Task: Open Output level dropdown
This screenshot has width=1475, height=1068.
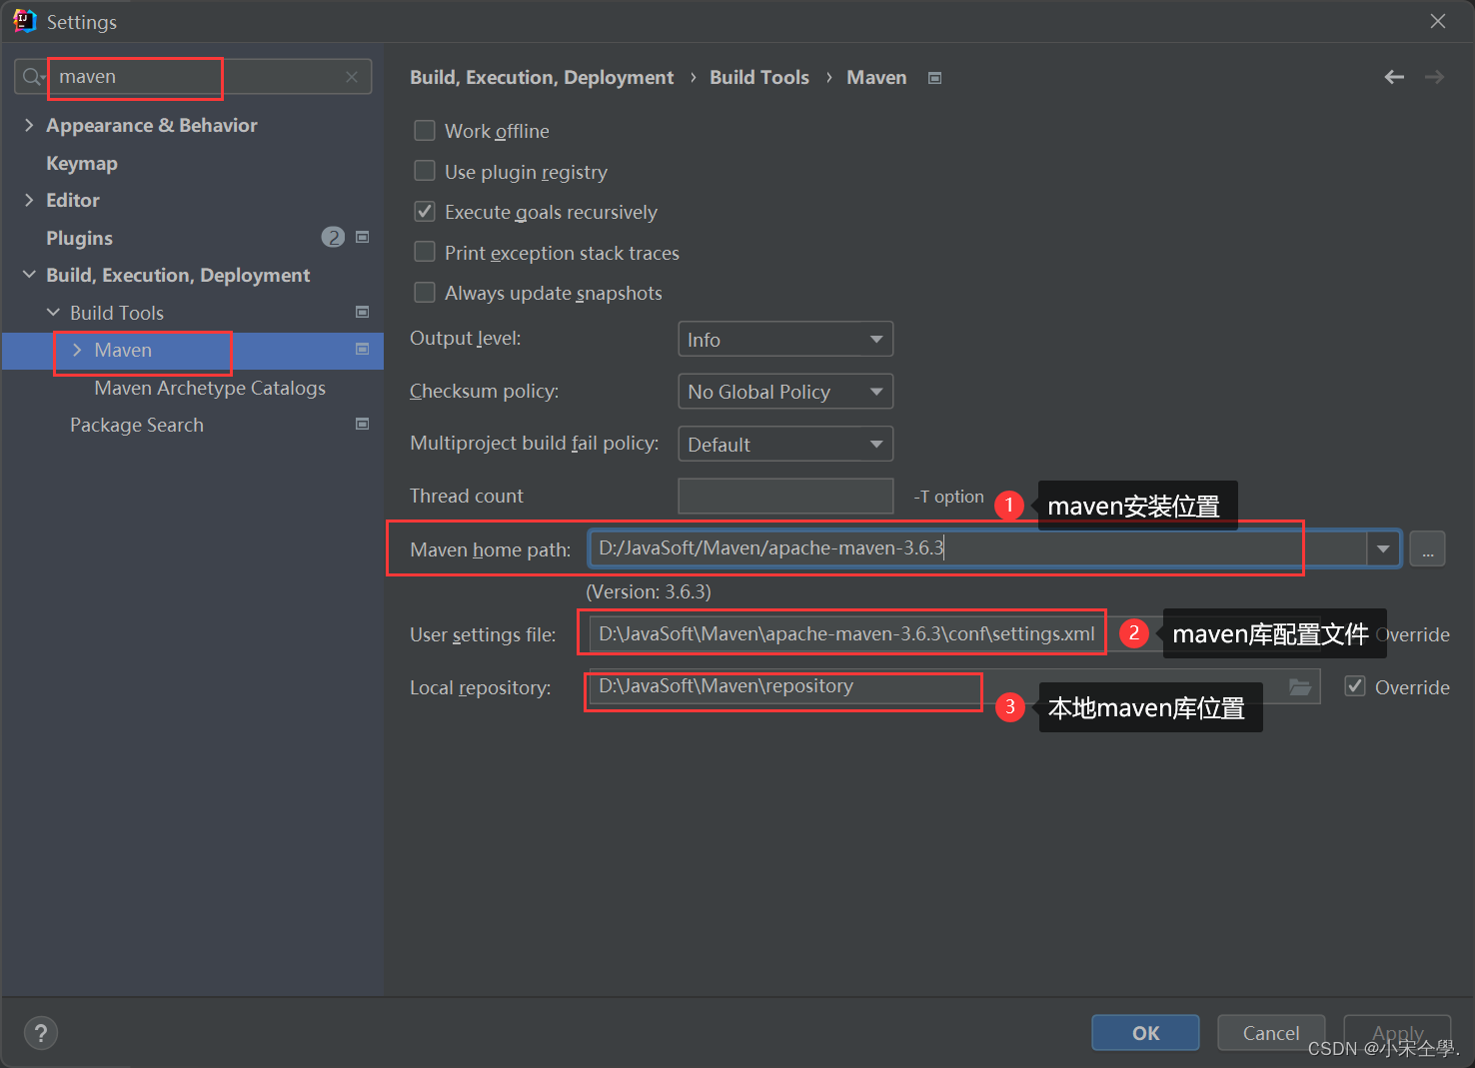Action: click(x=785, y=339)
